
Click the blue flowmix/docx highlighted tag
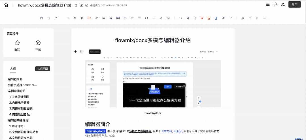tap(96, 131)
